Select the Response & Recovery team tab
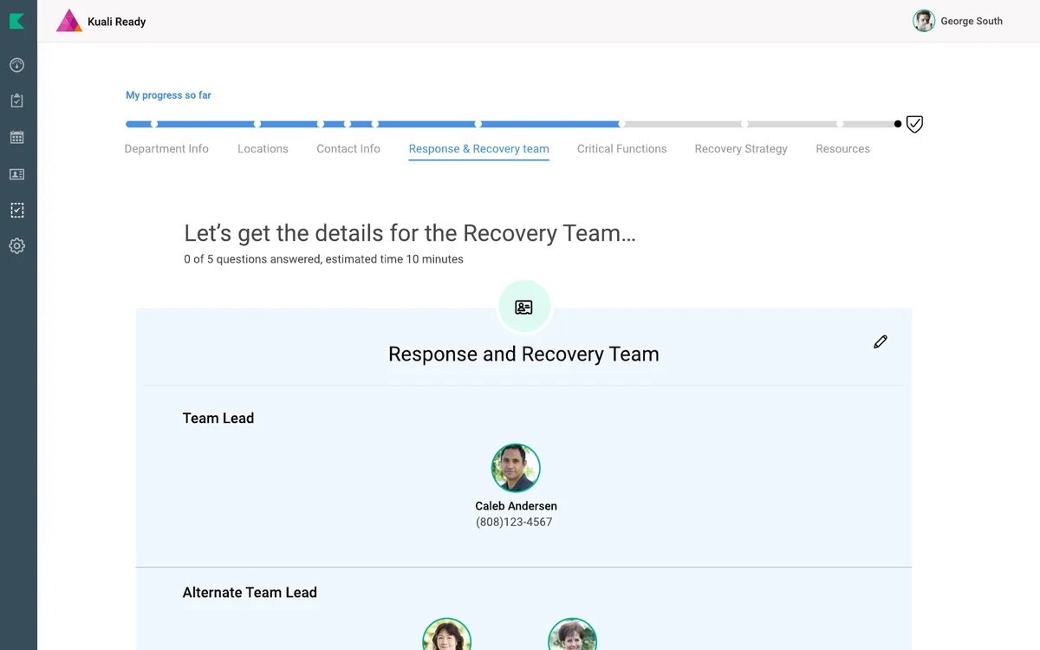 (479, 149)
